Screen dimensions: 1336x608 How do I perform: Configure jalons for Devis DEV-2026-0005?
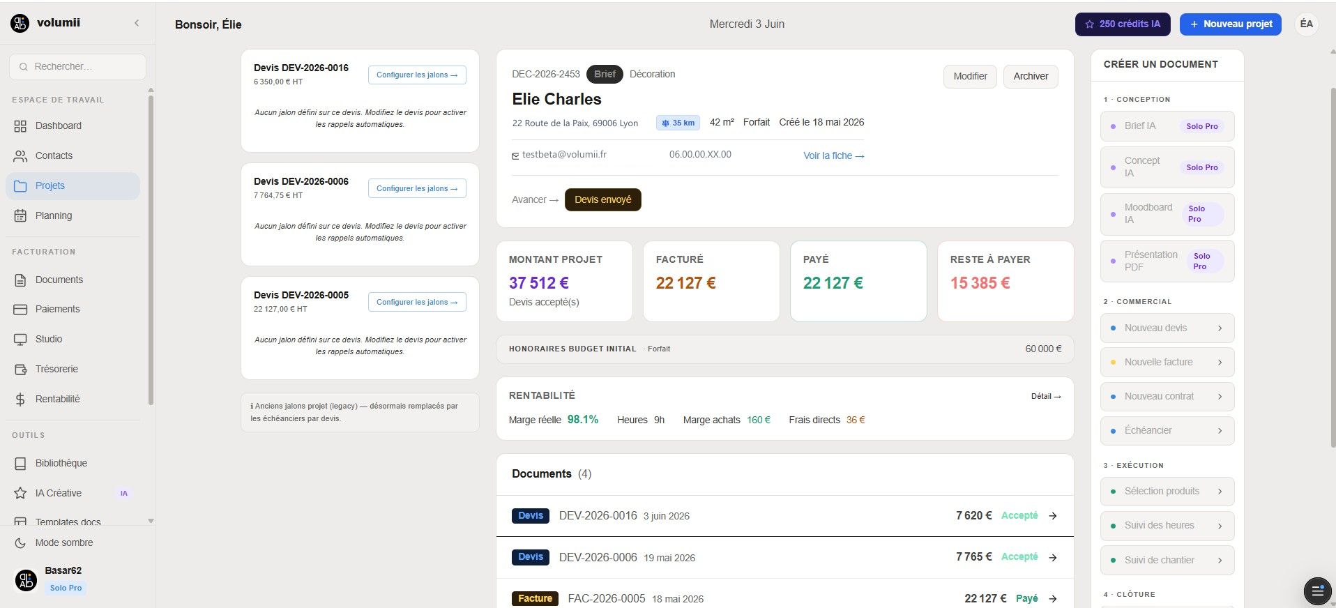click(x=417, y=302)
